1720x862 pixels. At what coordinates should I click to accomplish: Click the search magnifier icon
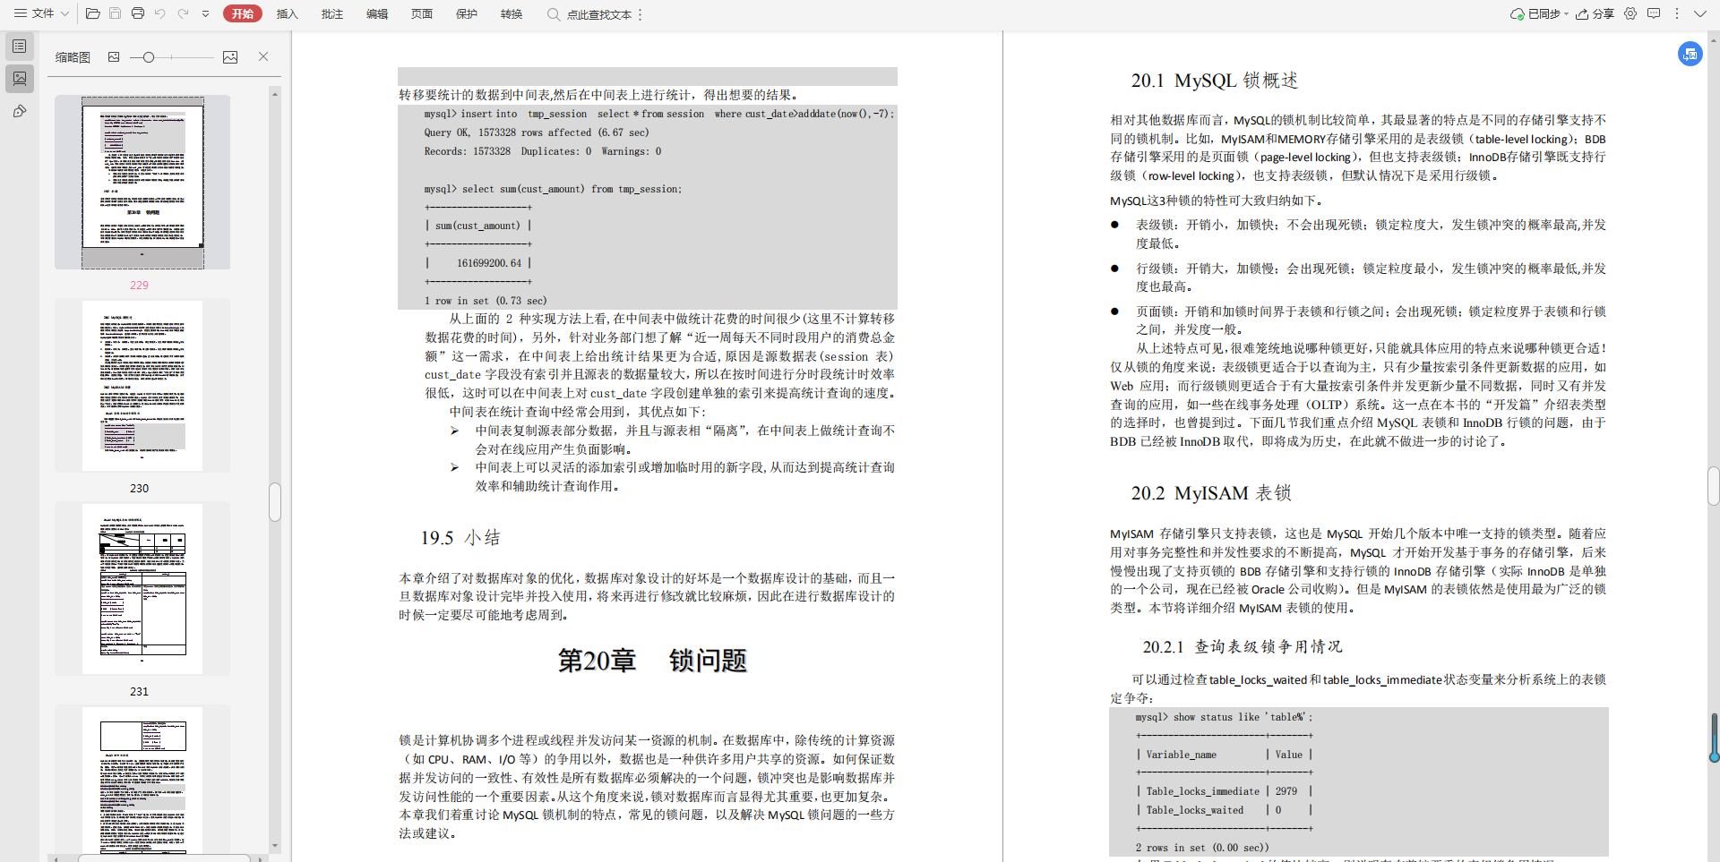pyautogui.click(x=554, y=14)
